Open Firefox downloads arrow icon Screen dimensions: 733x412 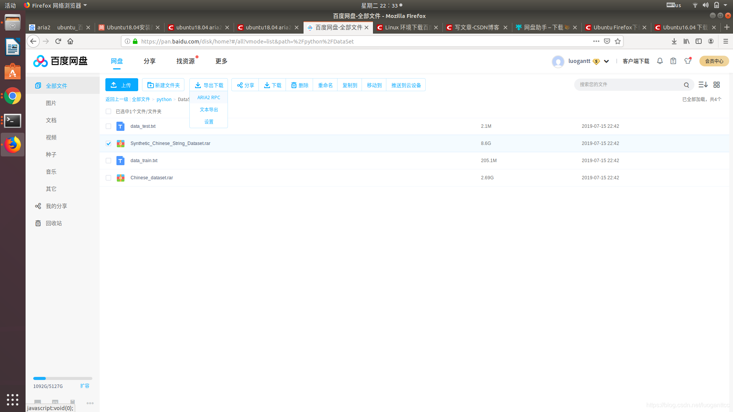point(674,41)
